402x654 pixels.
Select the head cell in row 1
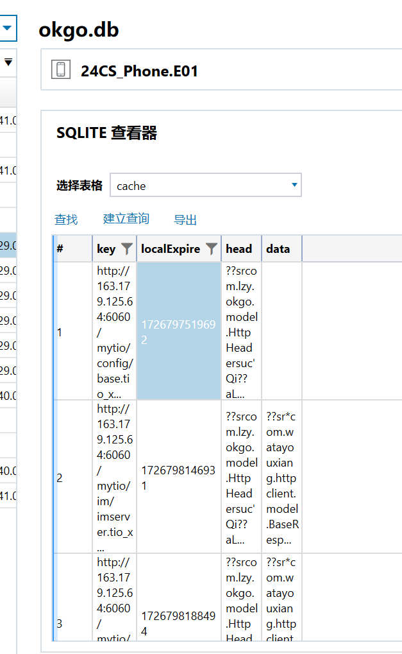[241, 331]
